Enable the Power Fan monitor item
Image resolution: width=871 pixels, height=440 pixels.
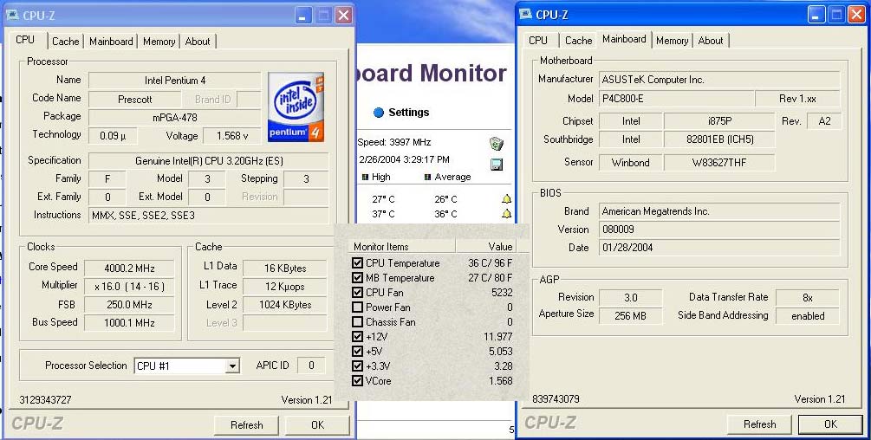pyautogui.click(x=357, y=307)
